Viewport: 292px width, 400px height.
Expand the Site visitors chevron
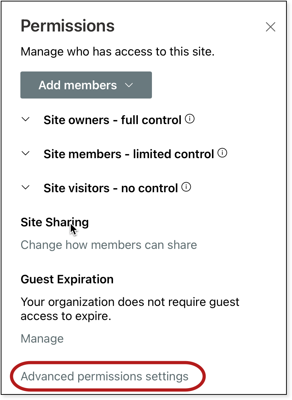tap(26, 187)
